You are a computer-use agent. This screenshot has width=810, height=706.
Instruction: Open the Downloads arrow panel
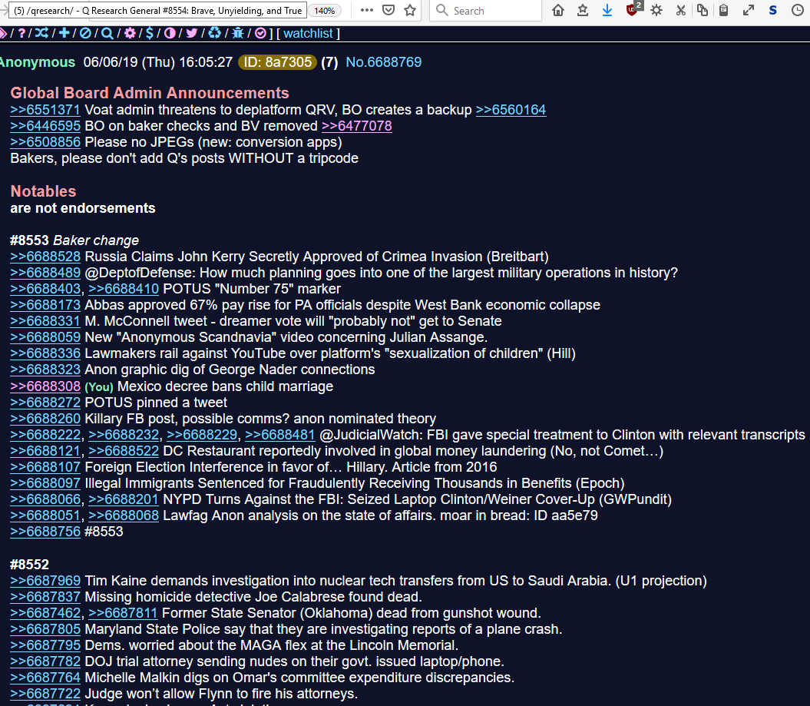[607, 10]
